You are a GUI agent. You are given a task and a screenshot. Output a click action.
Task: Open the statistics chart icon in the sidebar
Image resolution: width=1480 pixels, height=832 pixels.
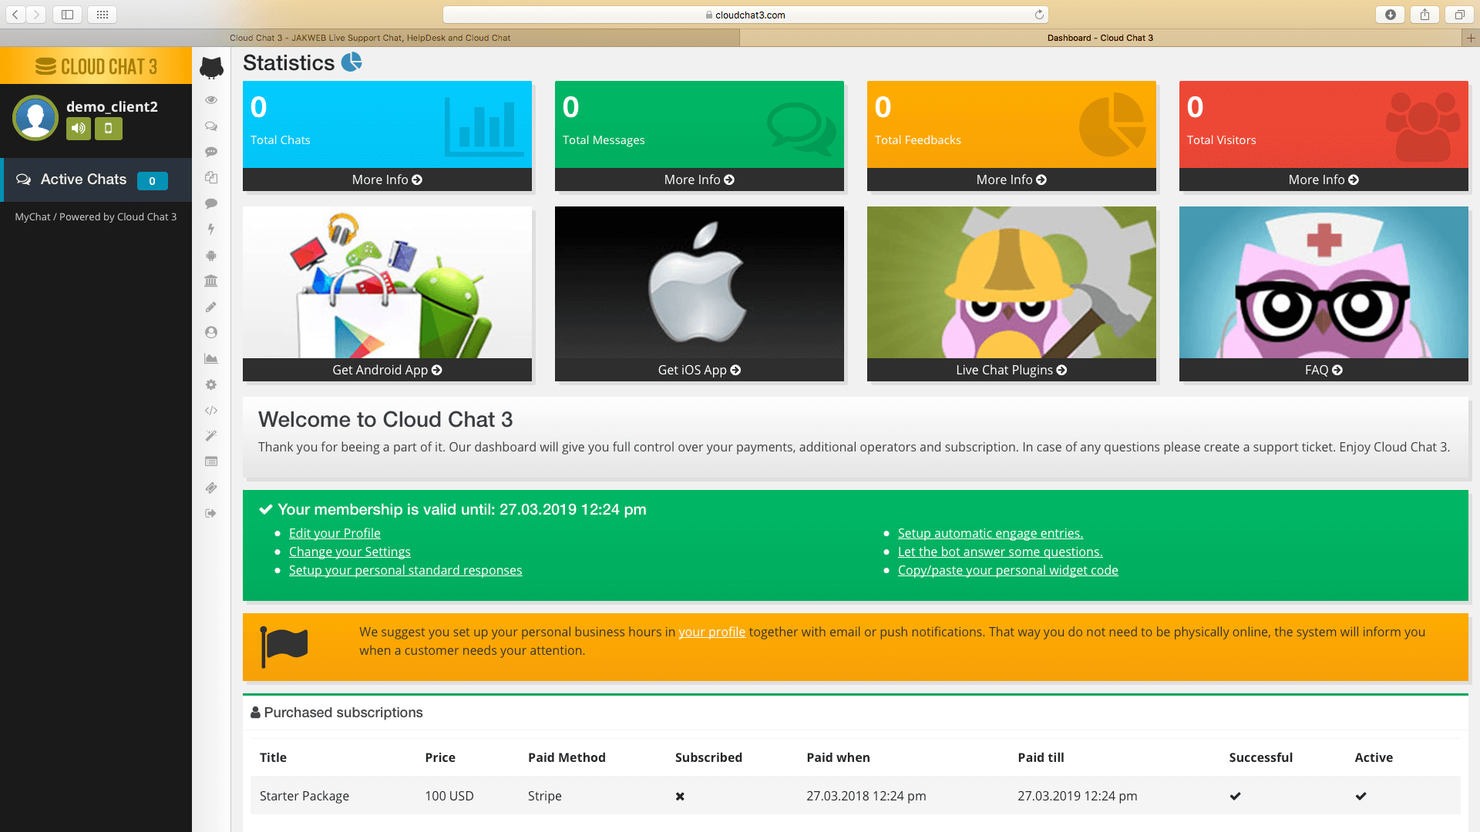[211, 358]
